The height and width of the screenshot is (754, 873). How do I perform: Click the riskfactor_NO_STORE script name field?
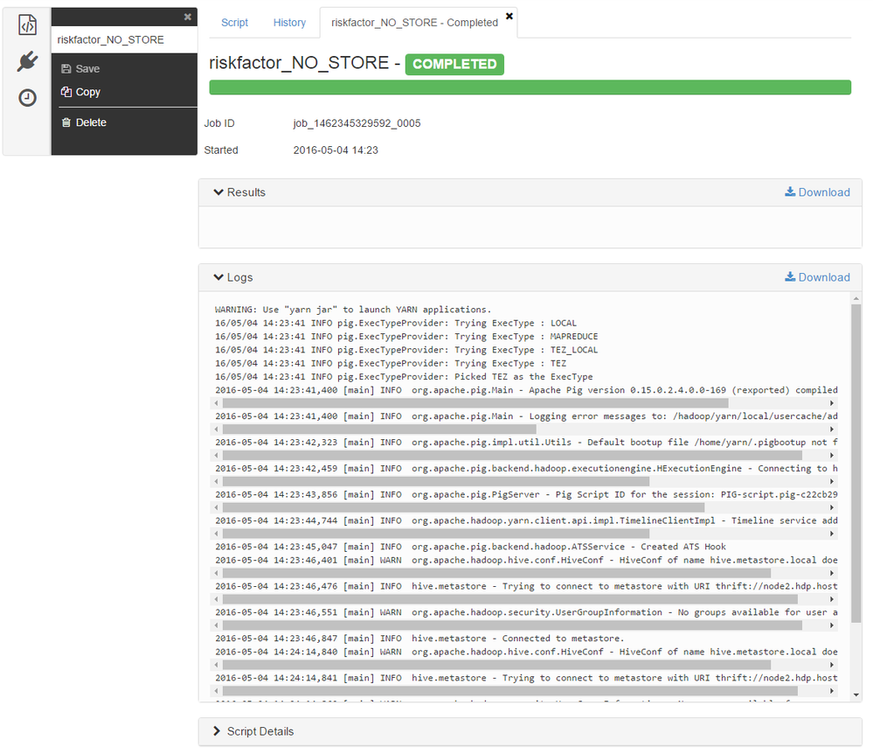click(124, 39)
